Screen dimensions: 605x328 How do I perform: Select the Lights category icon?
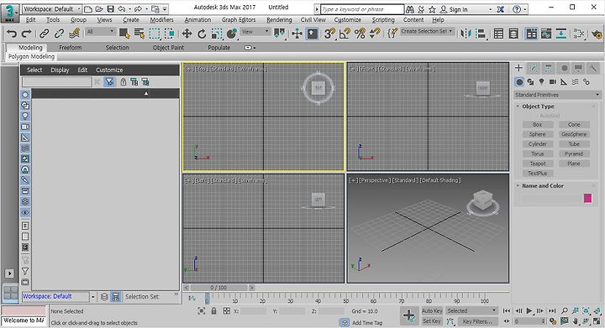[542, 81]
